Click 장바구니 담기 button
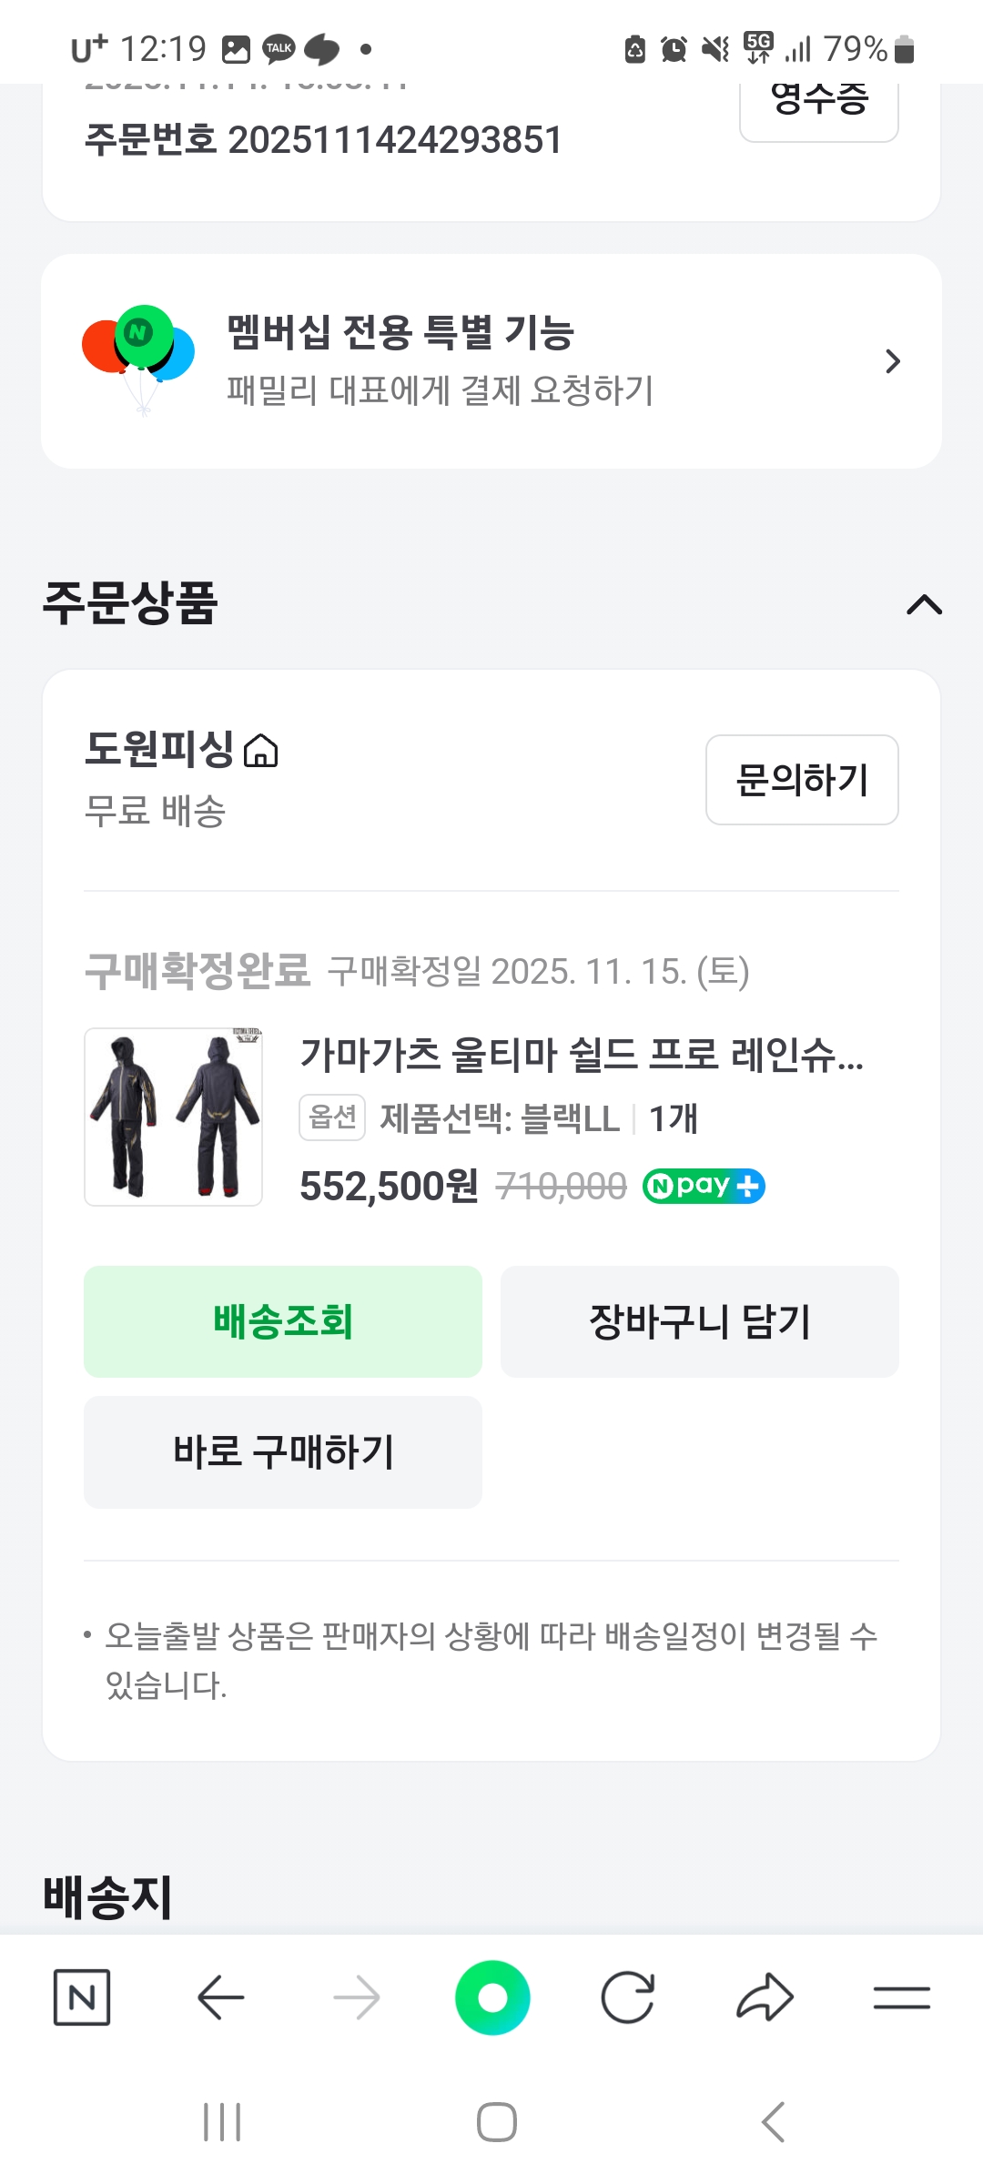Viewport: 983px width, 2184px height. click(x=699, y=1321)
